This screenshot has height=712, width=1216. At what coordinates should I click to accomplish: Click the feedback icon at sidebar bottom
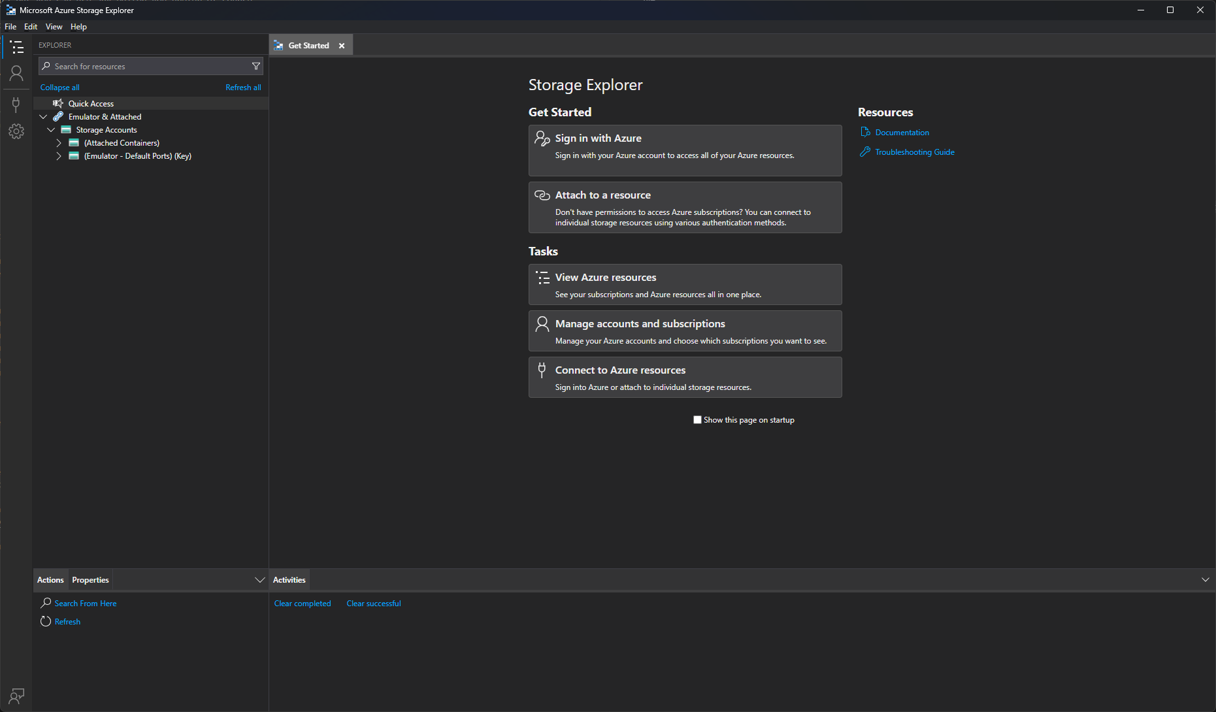click(16, 696)
